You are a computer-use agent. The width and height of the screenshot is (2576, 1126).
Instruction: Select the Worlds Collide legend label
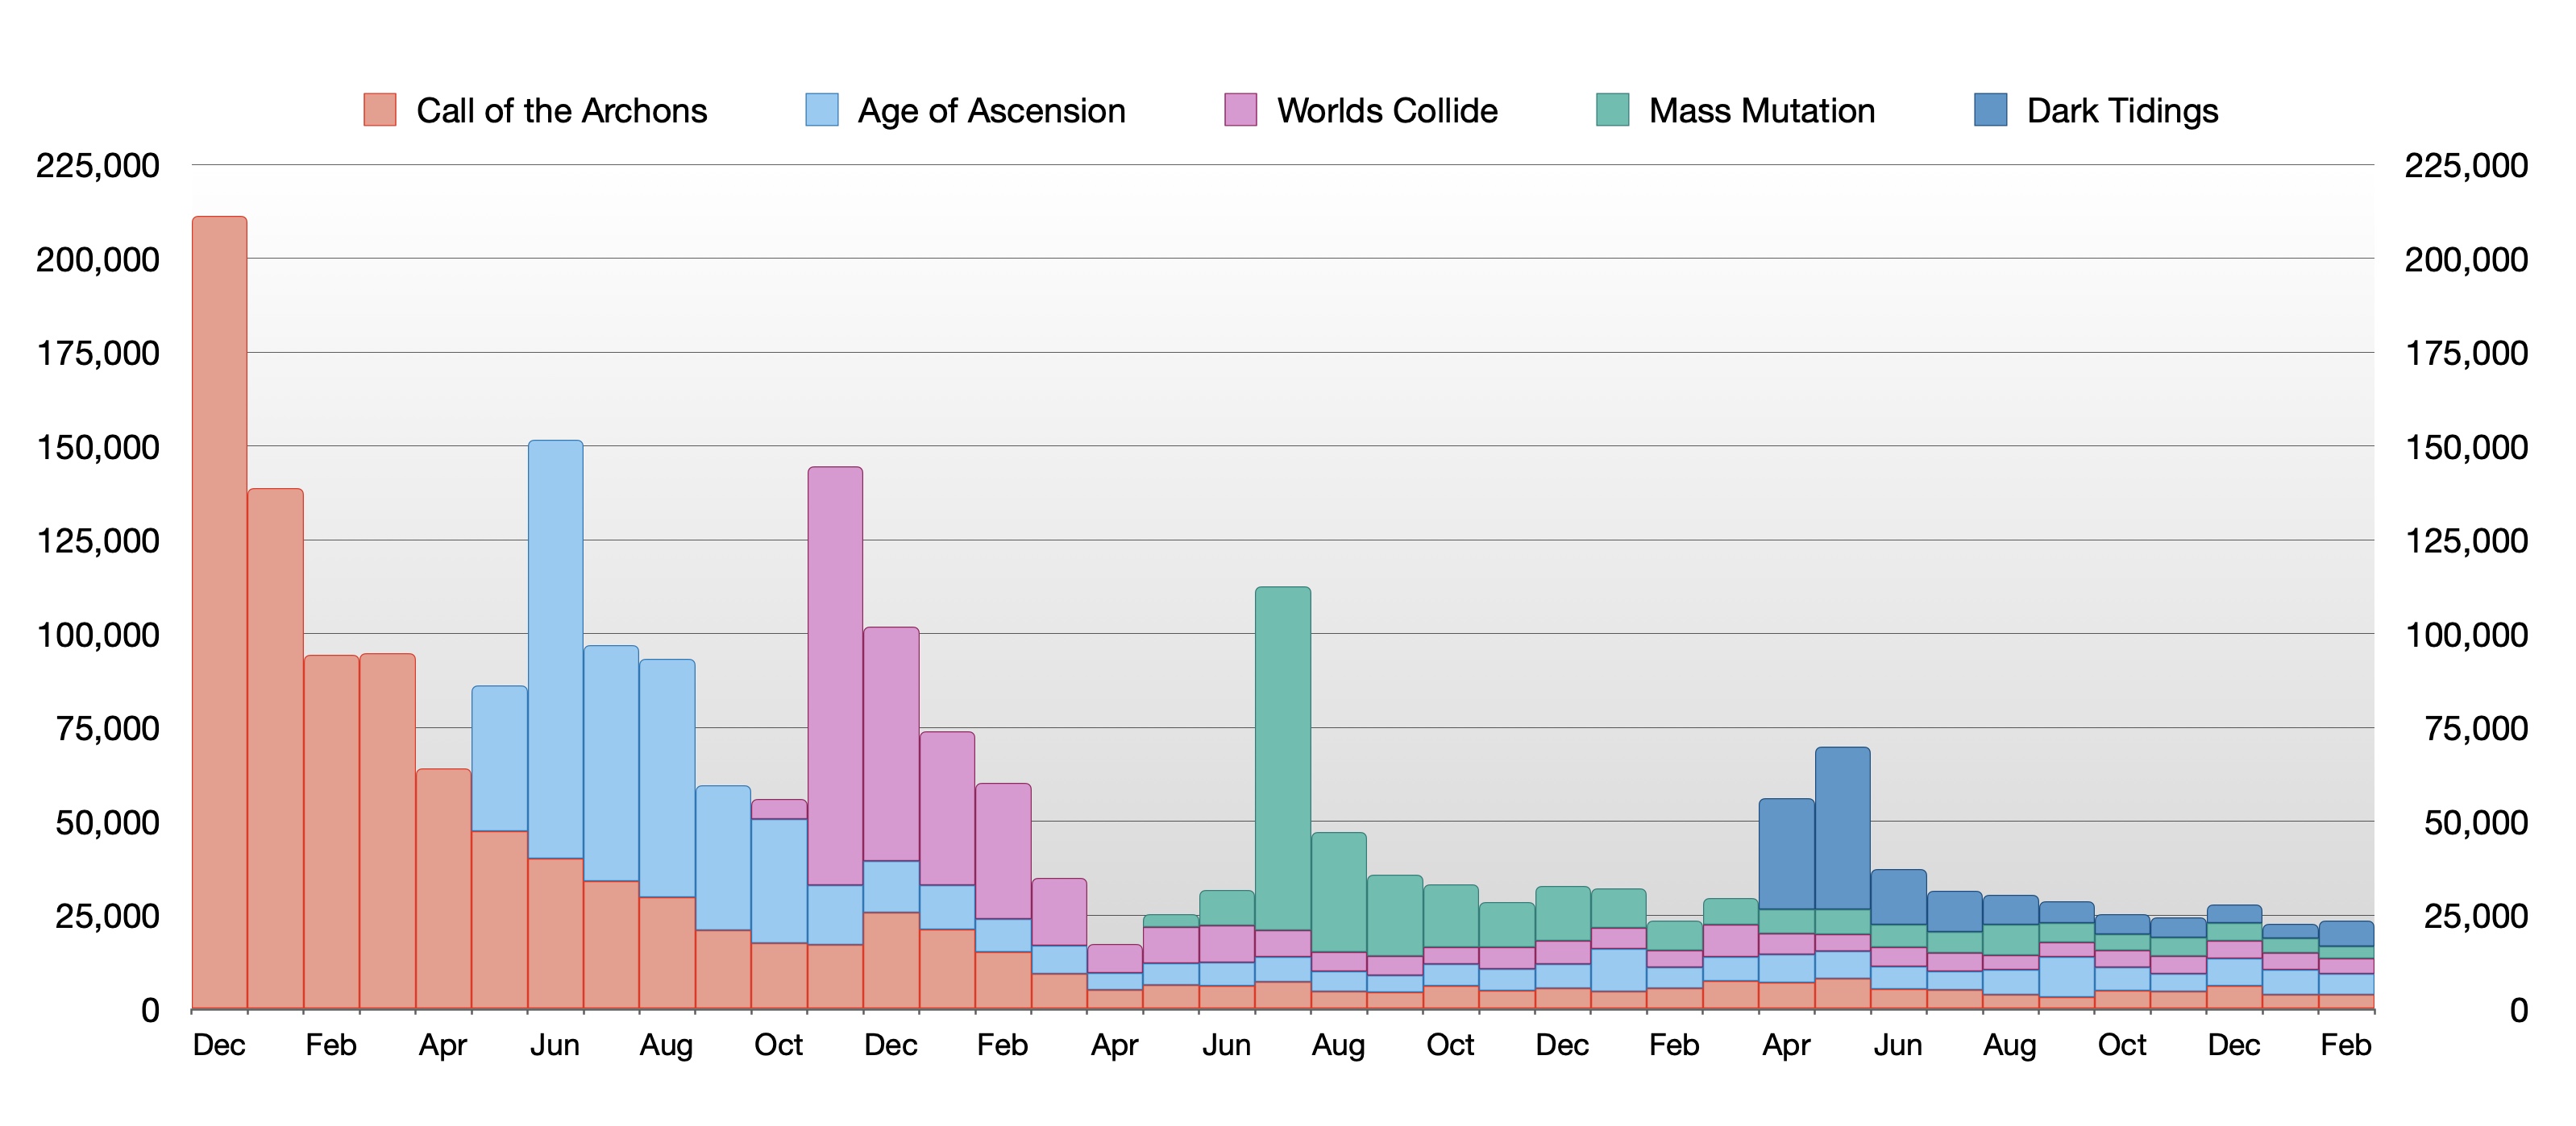[x=1387, y=110]
